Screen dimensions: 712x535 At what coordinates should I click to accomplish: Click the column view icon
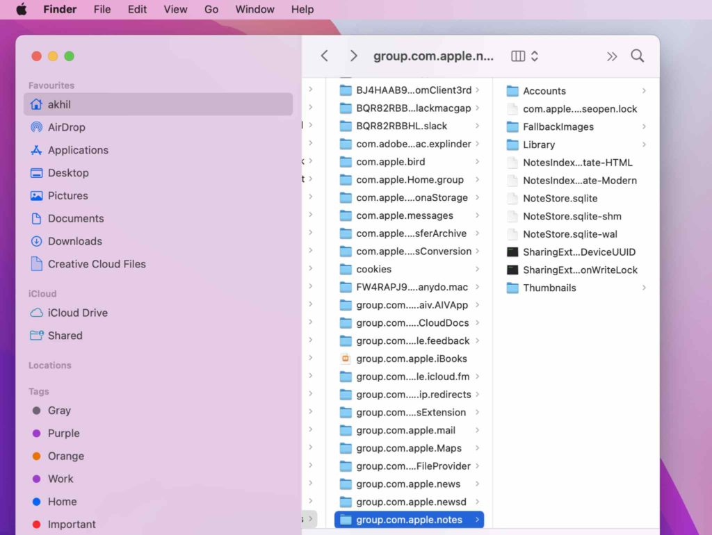(518, 56)
